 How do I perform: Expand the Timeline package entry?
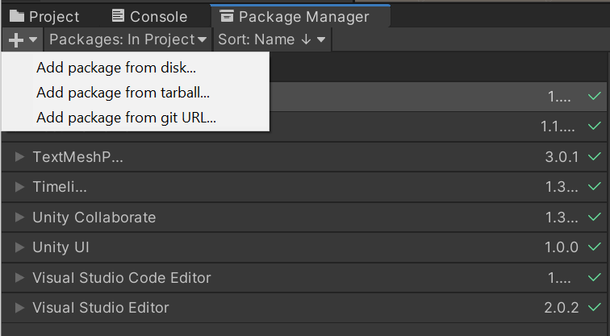click(20, 187)
